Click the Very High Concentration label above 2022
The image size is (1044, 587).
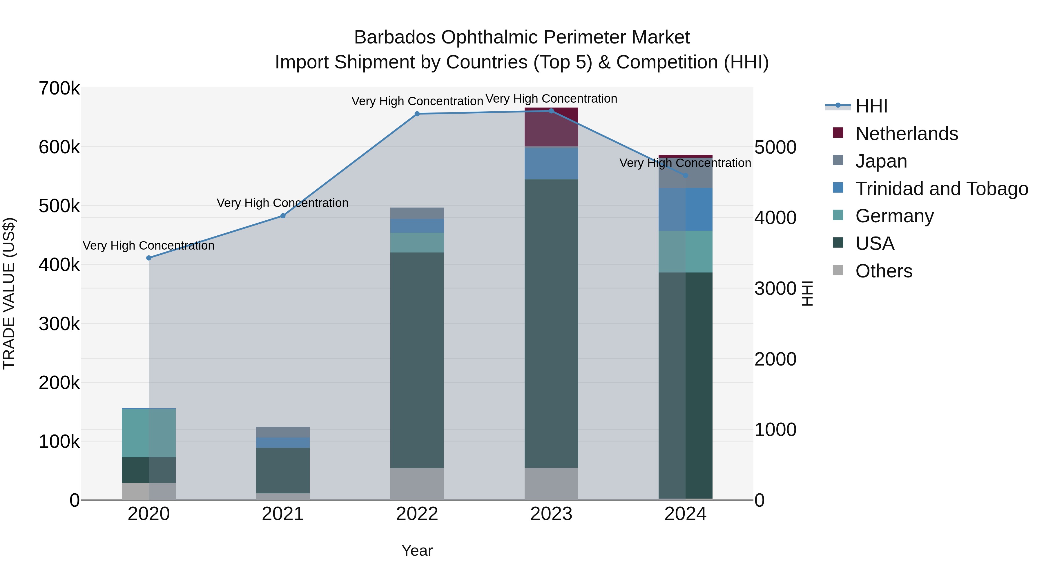pos(417,101)
